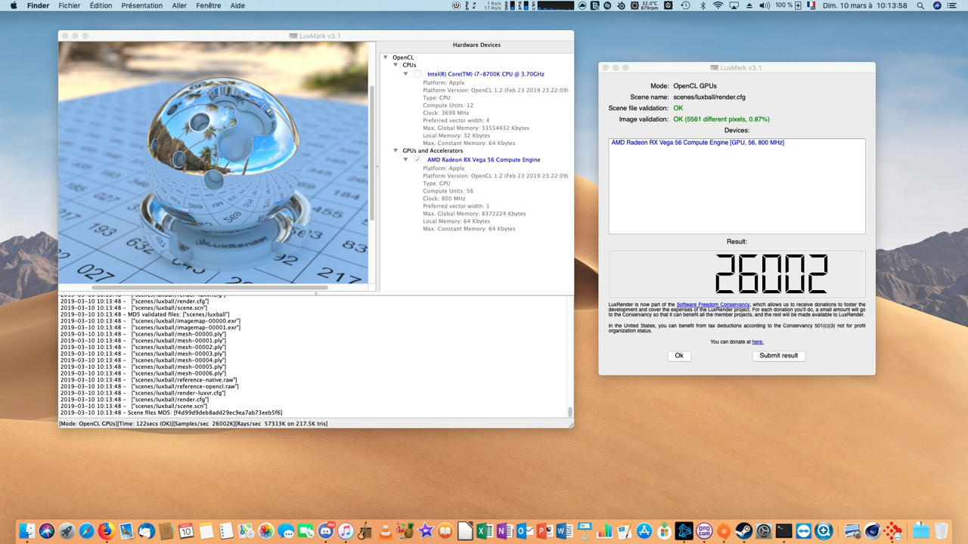Open Wi-Fi status menu

717,5
